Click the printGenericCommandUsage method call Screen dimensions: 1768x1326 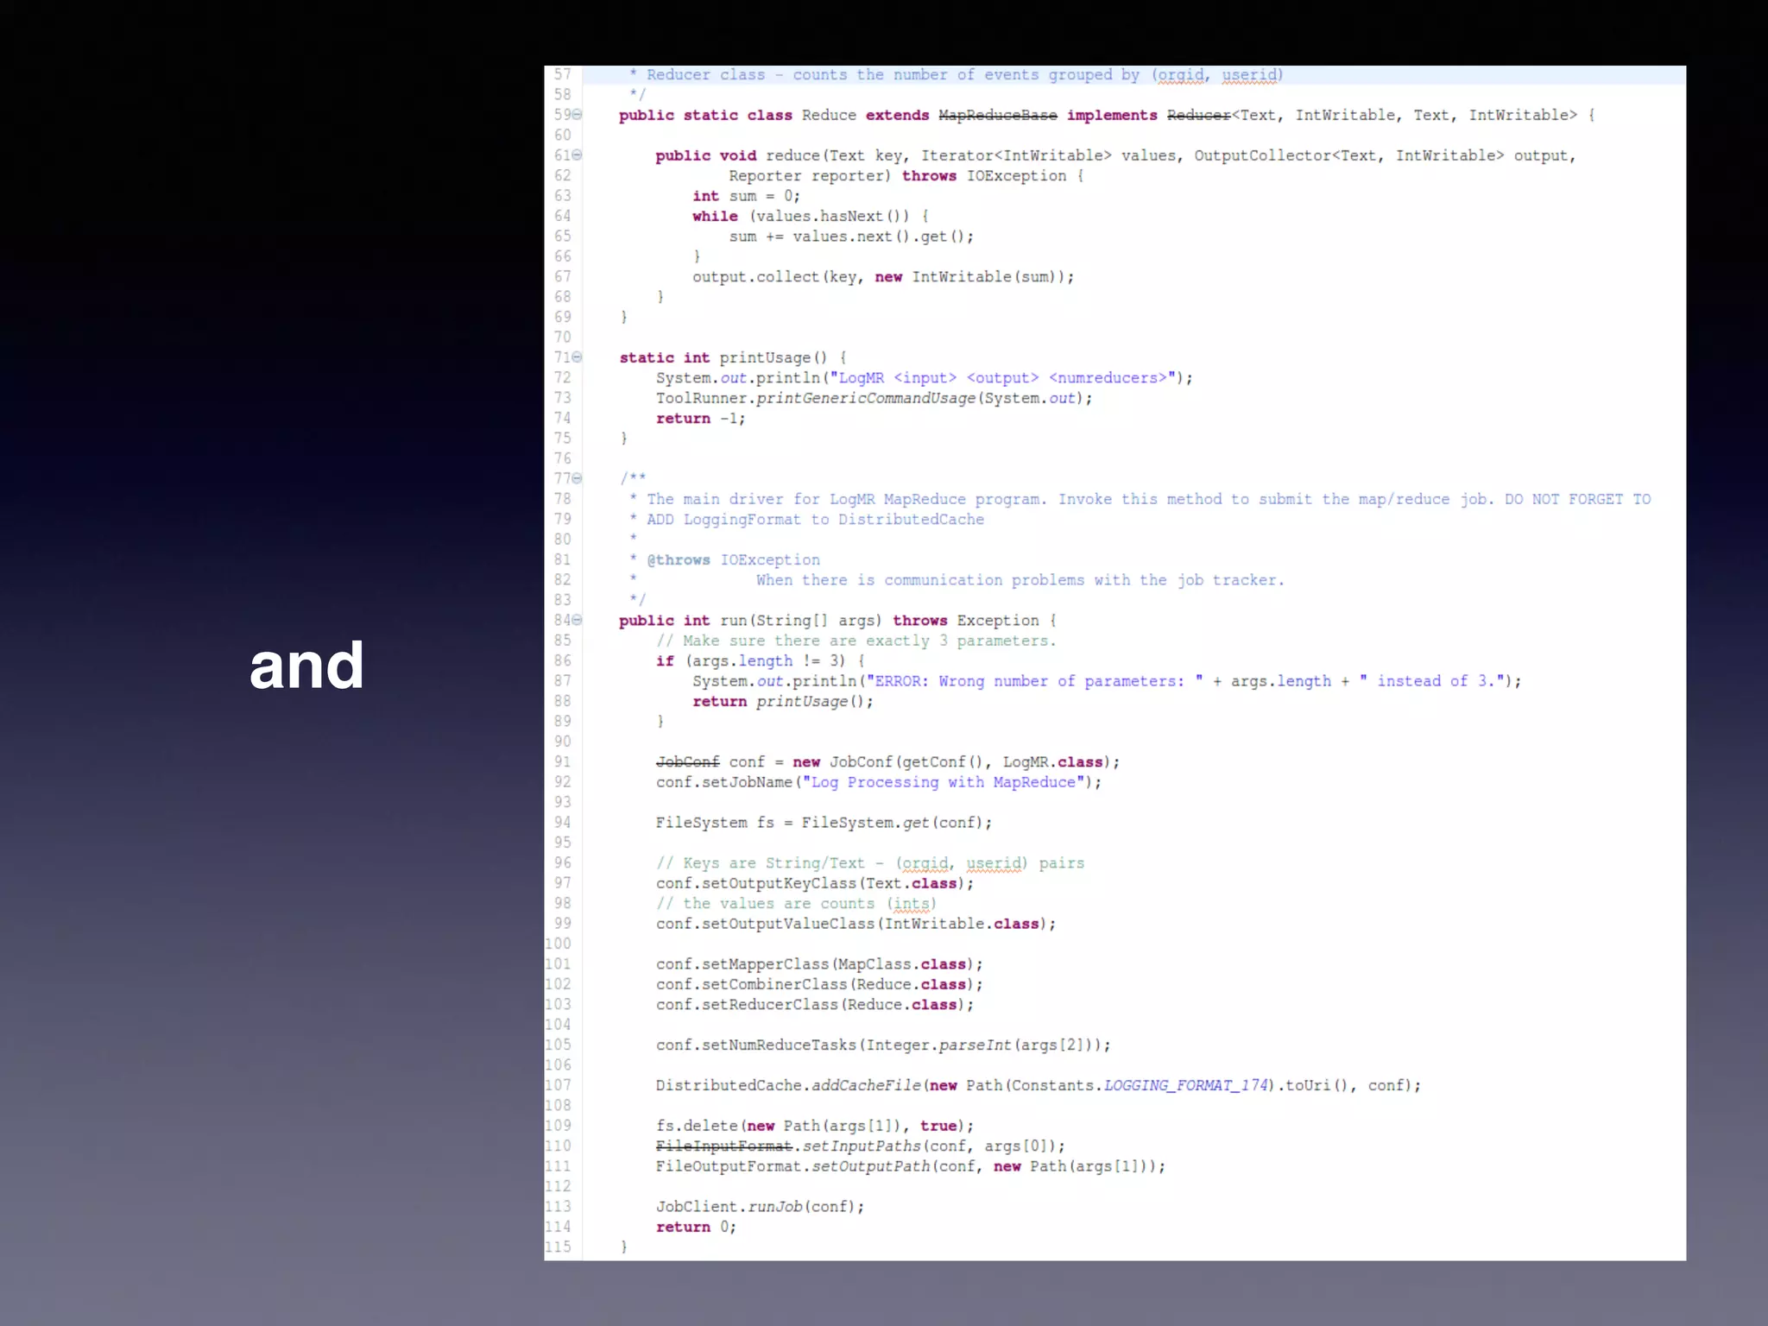[x=865, y=398]
